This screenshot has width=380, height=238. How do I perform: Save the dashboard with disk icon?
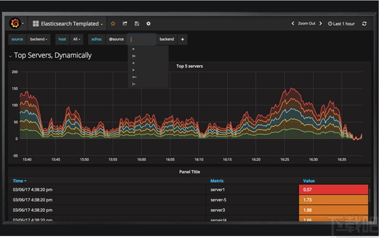[137, 24]
